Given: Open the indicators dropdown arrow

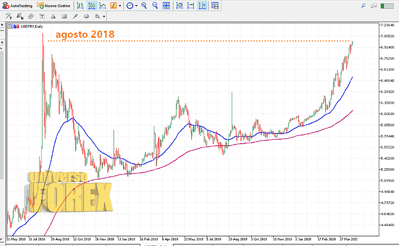Looking at the screenshot, I should (120, 6).
